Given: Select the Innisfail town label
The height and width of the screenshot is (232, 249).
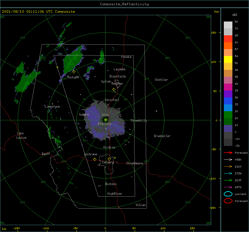Looking at the screenshot, I should [x=112, y=100].
